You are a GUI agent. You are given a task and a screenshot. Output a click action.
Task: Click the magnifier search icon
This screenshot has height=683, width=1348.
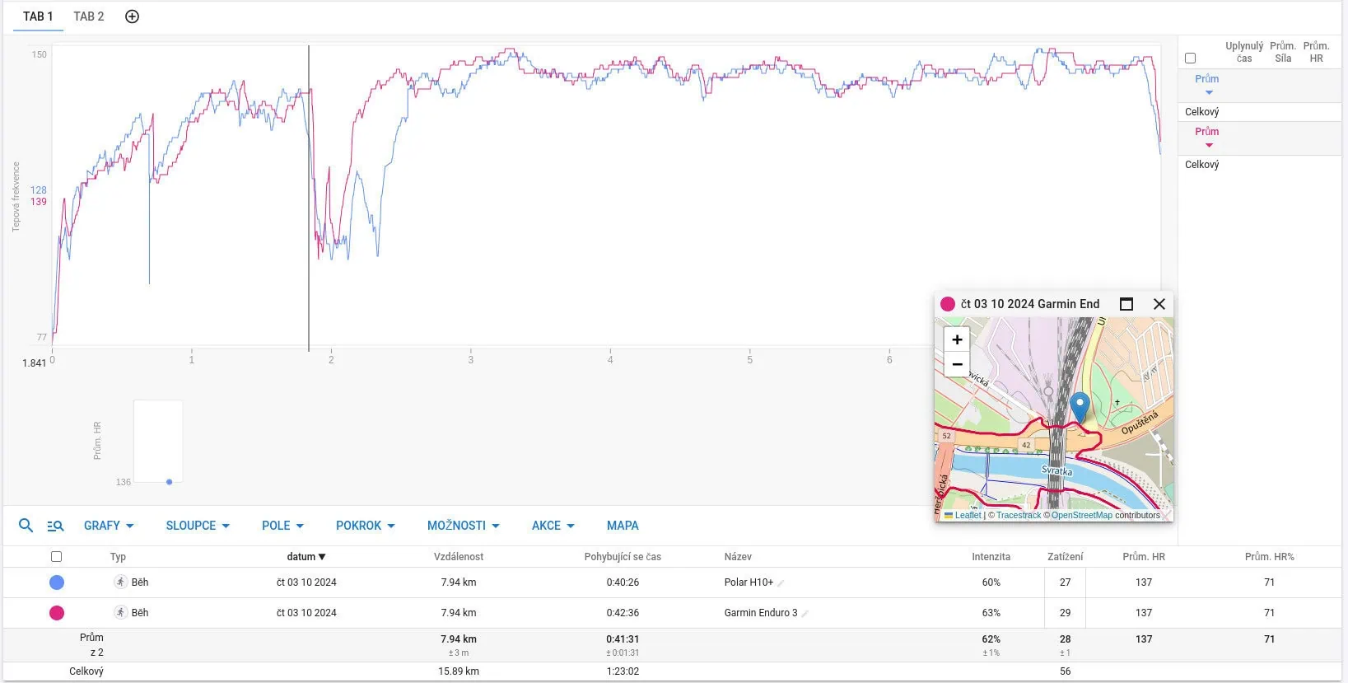26,526
